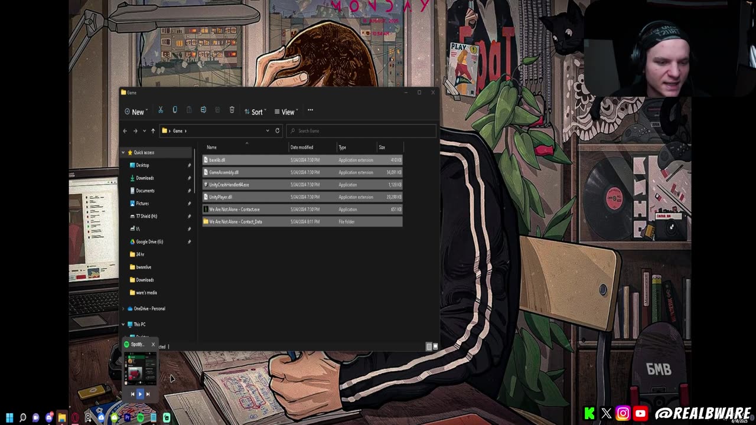Screen dimensions: 756x425
Task: Go forward with the right arrow
Action: coord(135,131)
